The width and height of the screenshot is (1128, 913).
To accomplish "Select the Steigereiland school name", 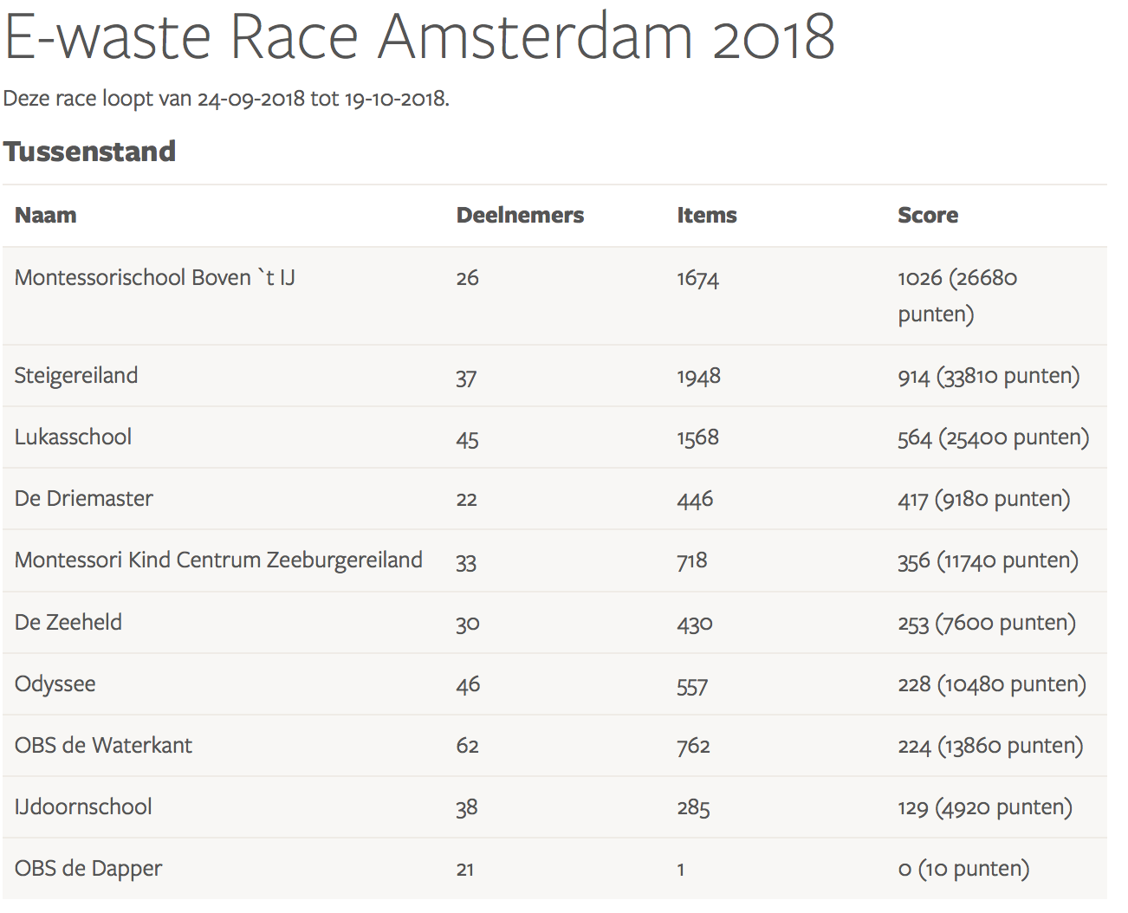I will point(76,376).
